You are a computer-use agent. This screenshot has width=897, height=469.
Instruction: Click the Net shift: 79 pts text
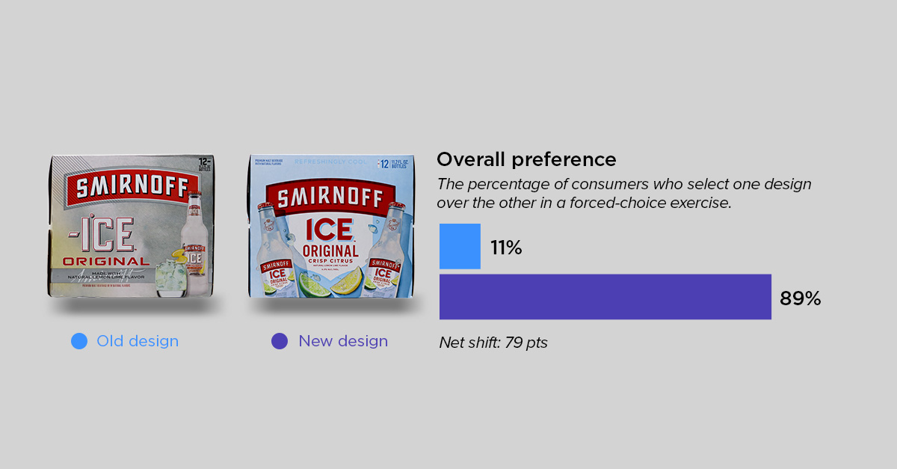pos(493,343)
